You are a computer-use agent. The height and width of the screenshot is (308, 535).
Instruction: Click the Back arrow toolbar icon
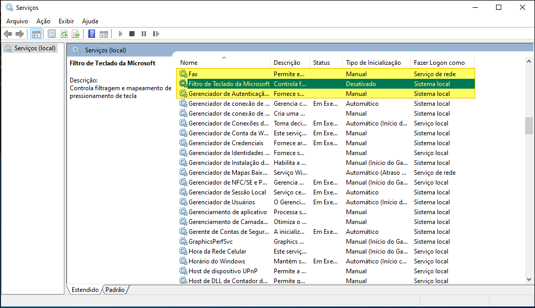8,34
